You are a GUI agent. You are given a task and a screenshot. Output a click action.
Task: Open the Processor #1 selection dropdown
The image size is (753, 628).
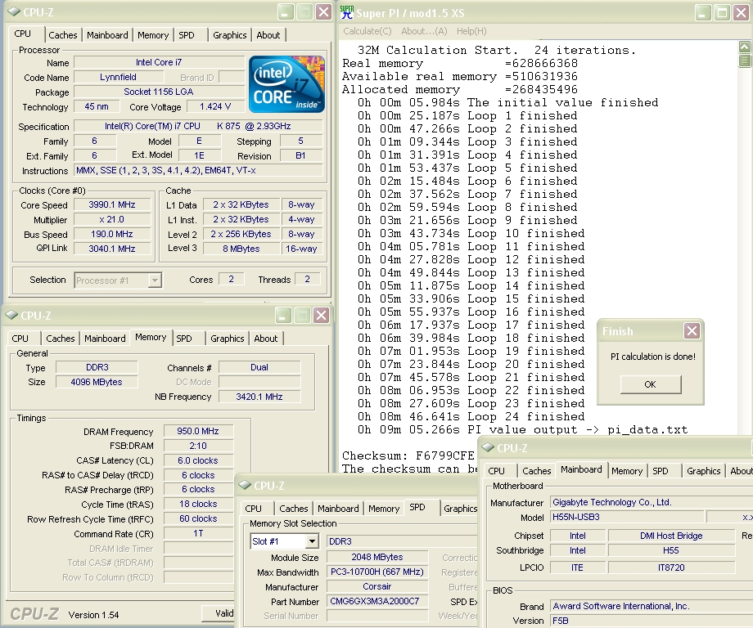tap(155, 280)
